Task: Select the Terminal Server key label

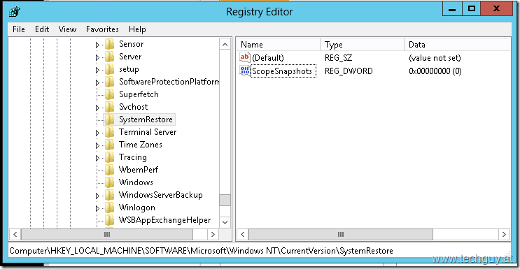Action: [x=148, y=132]
